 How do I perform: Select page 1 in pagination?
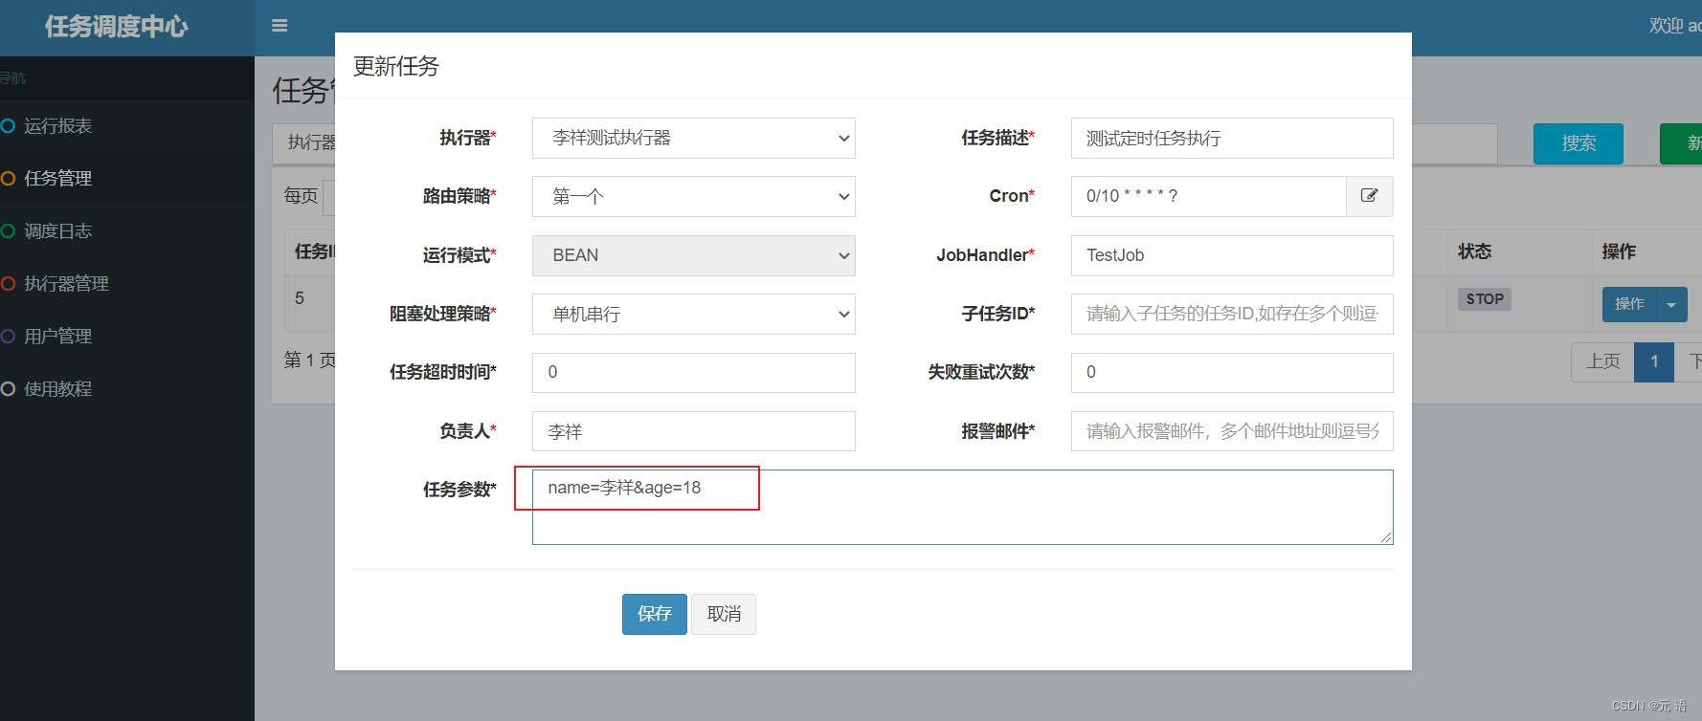pos(1654,362)
